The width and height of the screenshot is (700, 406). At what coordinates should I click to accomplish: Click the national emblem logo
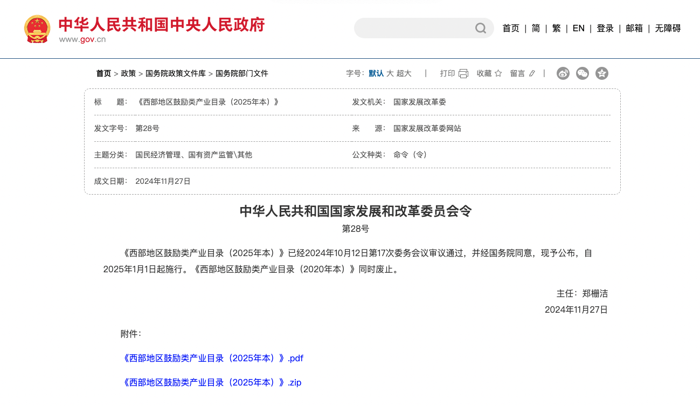(x=37, y=29)
